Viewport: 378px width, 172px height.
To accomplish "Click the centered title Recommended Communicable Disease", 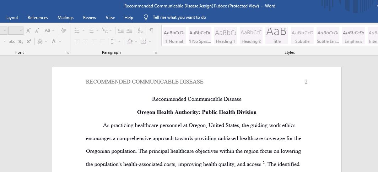I will tap(197, 99).
